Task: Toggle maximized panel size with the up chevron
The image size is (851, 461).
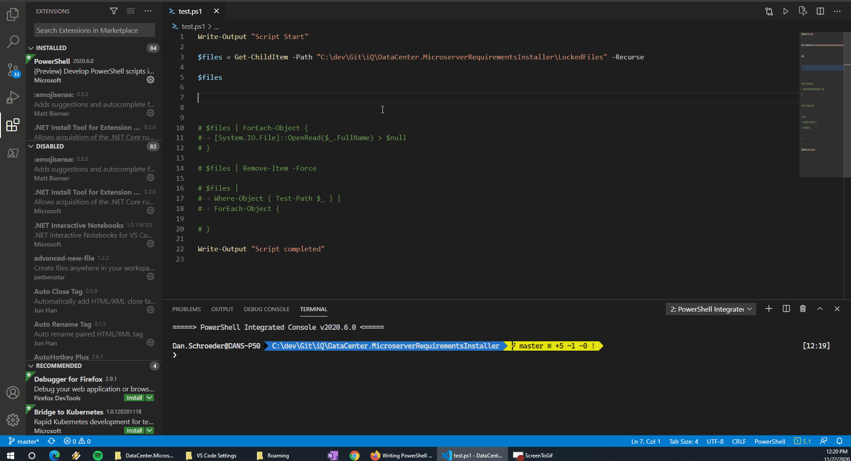Action: (820, 309)
